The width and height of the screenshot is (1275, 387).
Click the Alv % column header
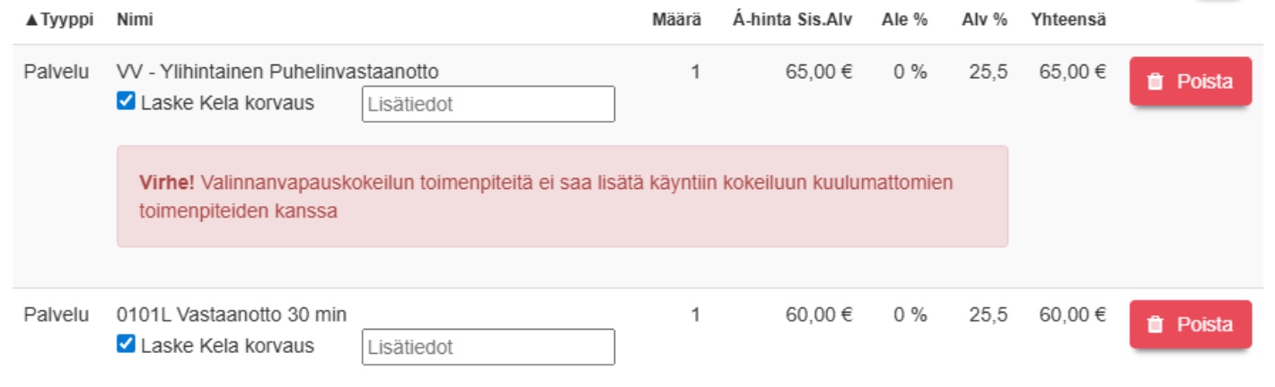[x=985, y=20]
